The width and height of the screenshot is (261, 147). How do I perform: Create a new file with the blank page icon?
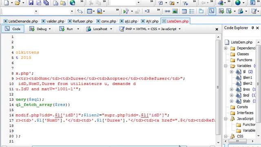tap(7, 3)
